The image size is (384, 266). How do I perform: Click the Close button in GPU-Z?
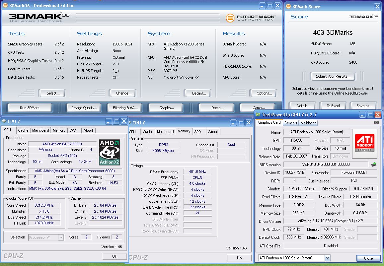pyautogui.click(x=368, y=258)
